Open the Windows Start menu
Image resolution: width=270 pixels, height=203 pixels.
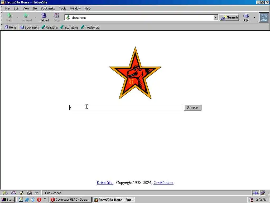(8, 200)
